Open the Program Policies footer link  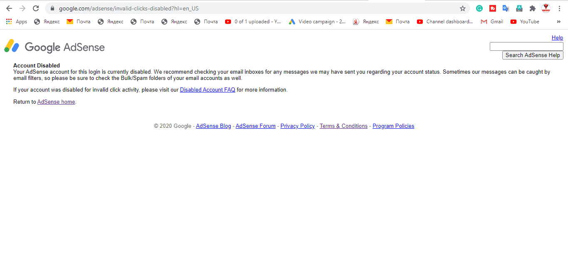coord(393,126)
